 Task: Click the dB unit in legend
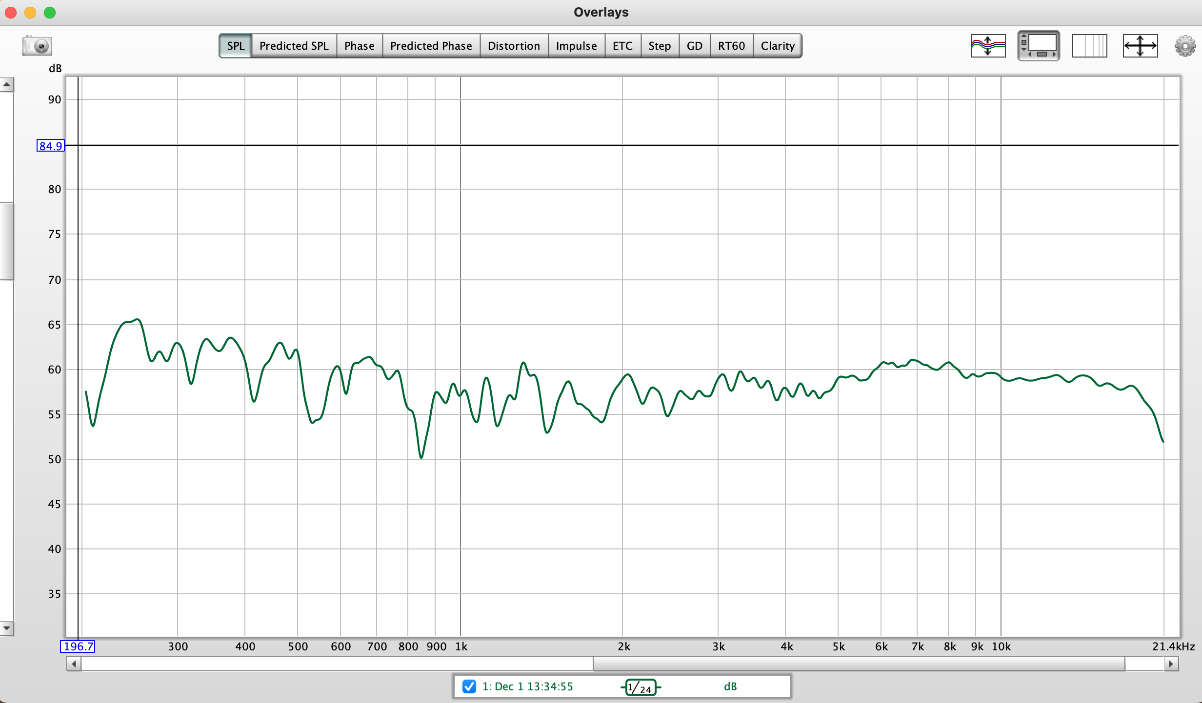point(730,686)
